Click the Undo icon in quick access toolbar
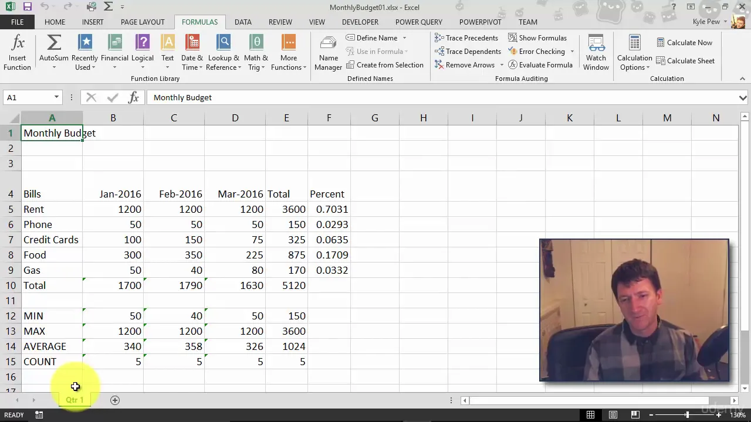 tap(45, 7)
